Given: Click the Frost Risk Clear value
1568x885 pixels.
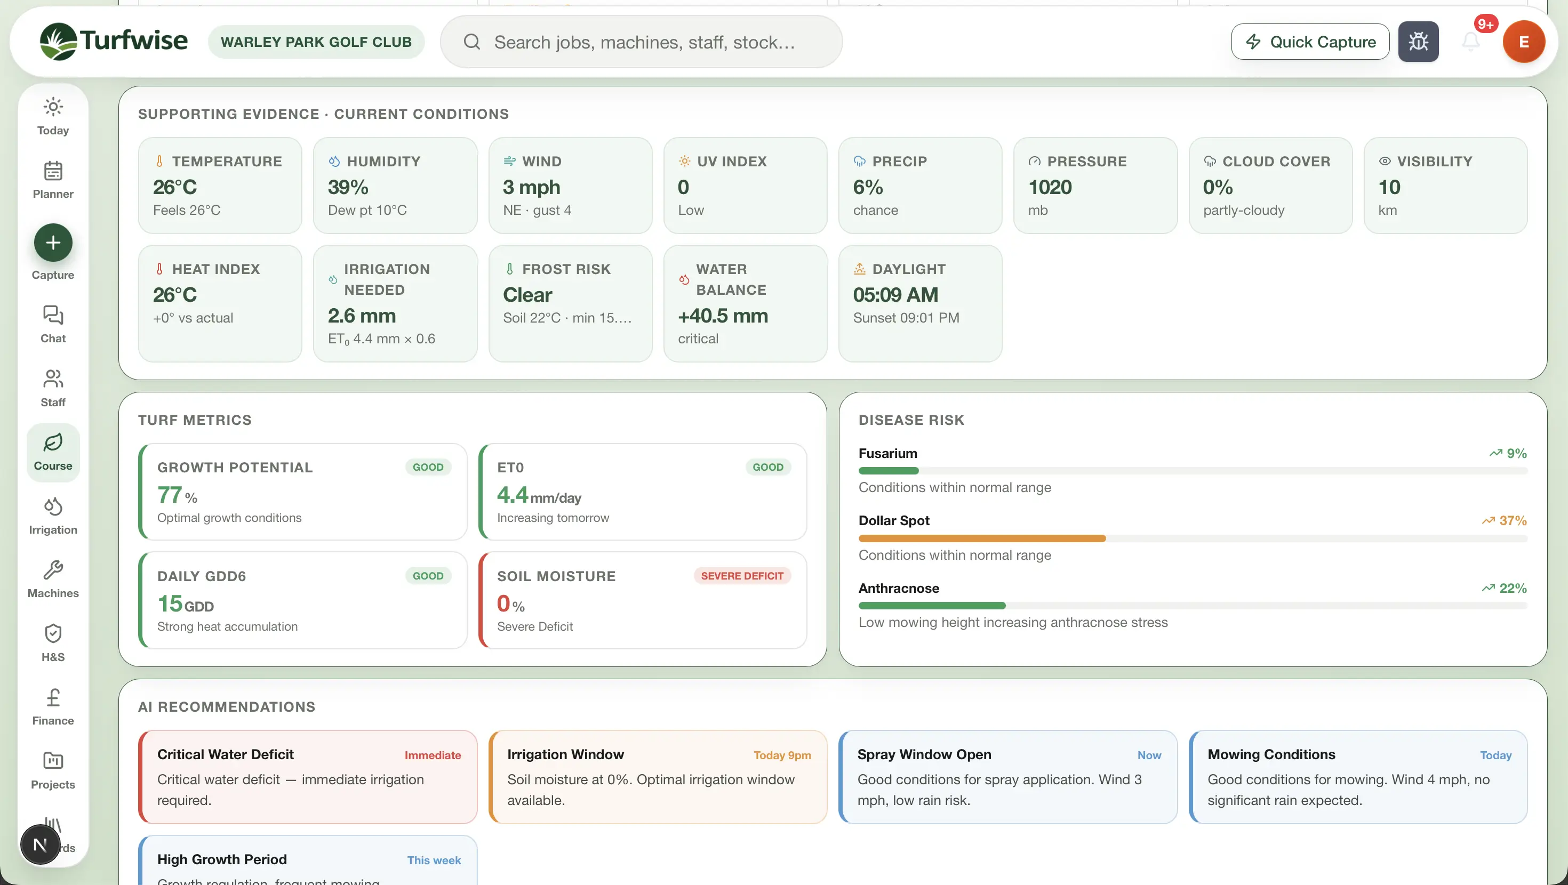Looking at the screenshot, I should 527,295.
